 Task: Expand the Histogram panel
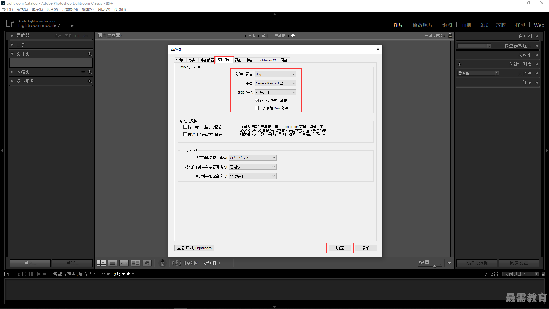click(x=537, y=36)
